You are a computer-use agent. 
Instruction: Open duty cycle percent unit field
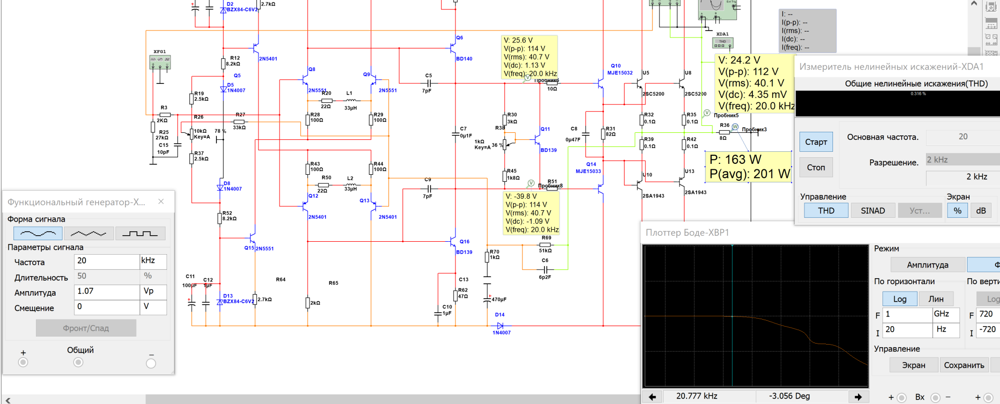tap(153, 276)
